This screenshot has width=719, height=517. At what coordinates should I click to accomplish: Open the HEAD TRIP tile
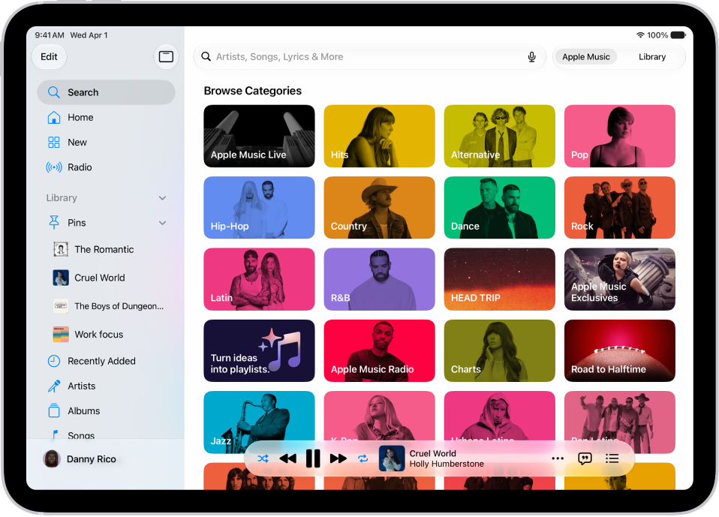499,279
